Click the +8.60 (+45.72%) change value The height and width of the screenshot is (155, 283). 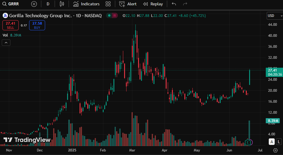coord(192,16)
